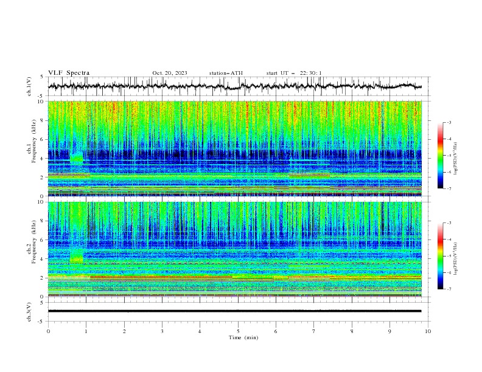
Task: Click the 'ch.3(V)' waveform axis label
Action: pos(29,312)
